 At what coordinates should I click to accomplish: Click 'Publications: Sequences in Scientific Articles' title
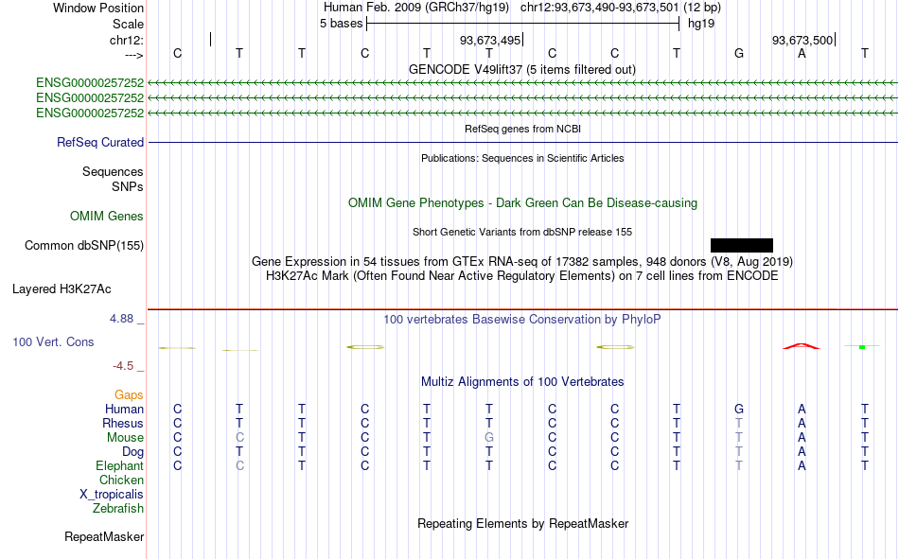pyautogui.click(x=522, y=158)
